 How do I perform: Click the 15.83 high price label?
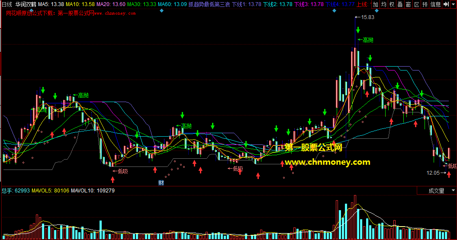(367, 17)
